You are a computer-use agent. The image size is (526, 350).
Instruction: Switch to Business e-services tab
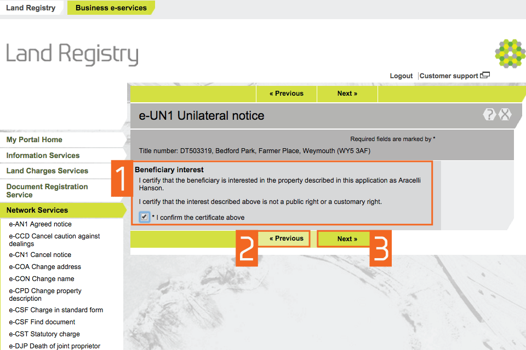(111, 8)
